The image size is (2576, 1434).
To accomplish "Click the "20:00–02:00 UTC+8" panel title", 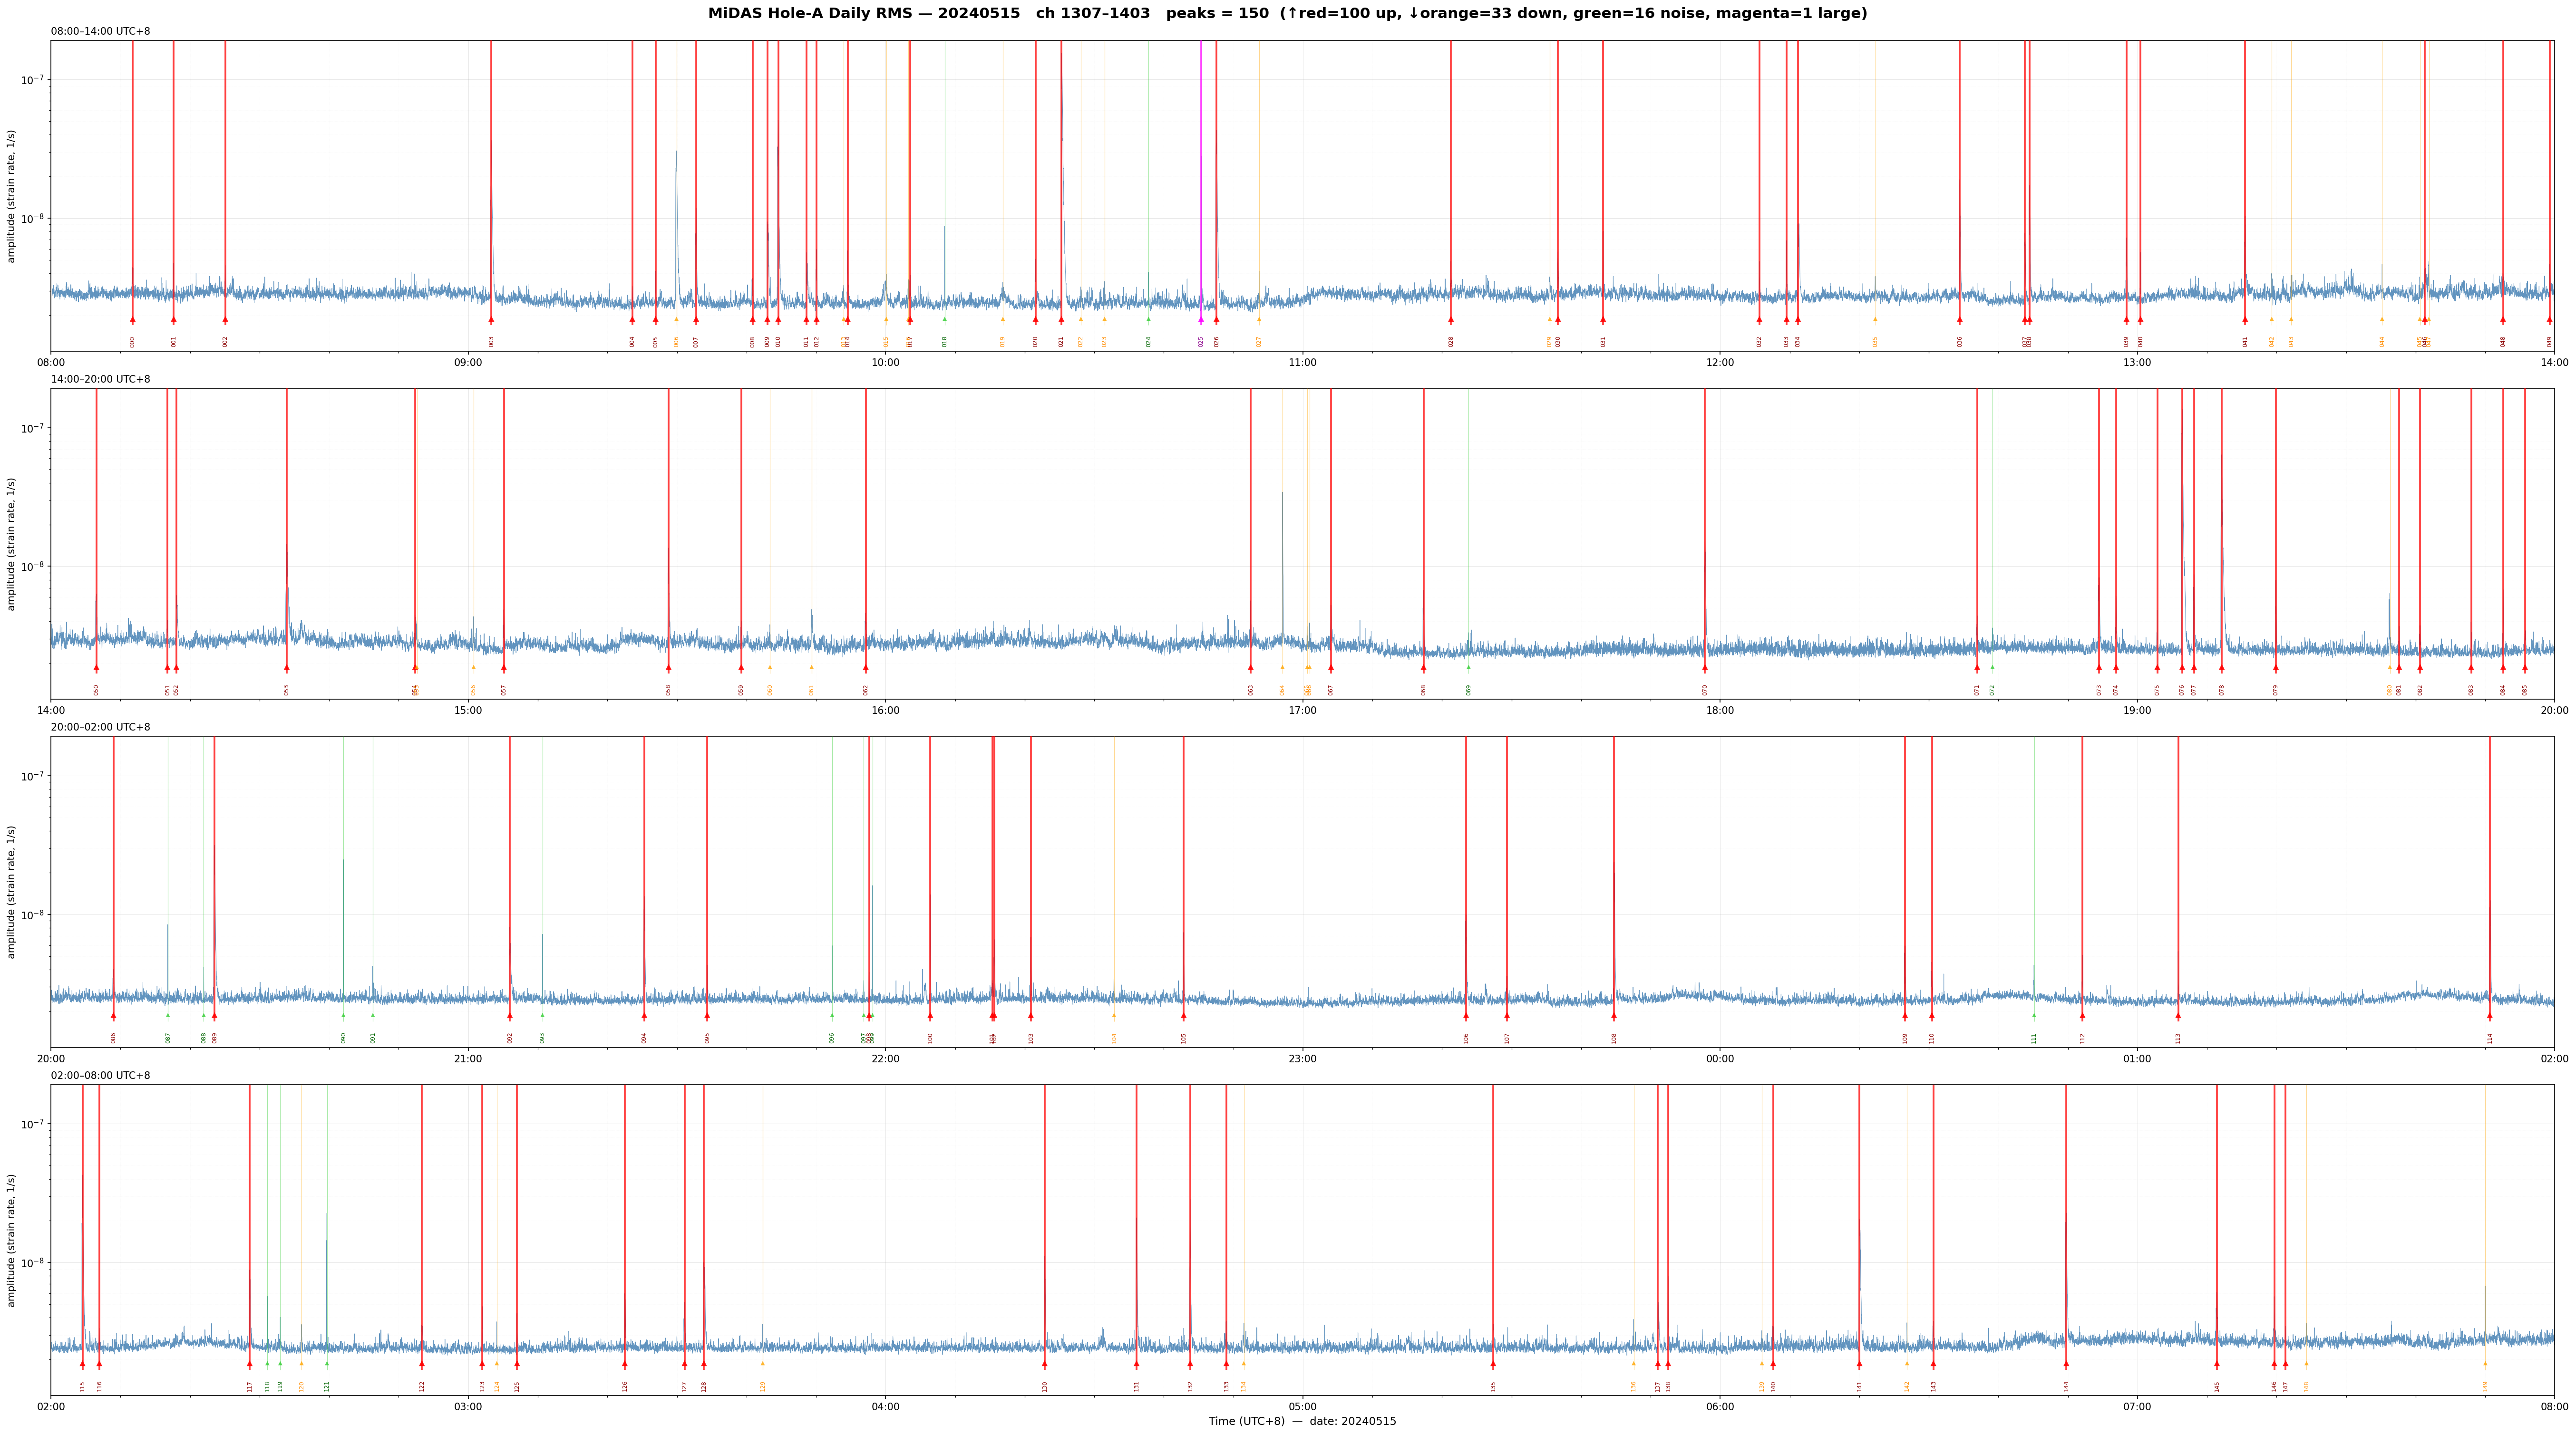I will pos(101,728).
